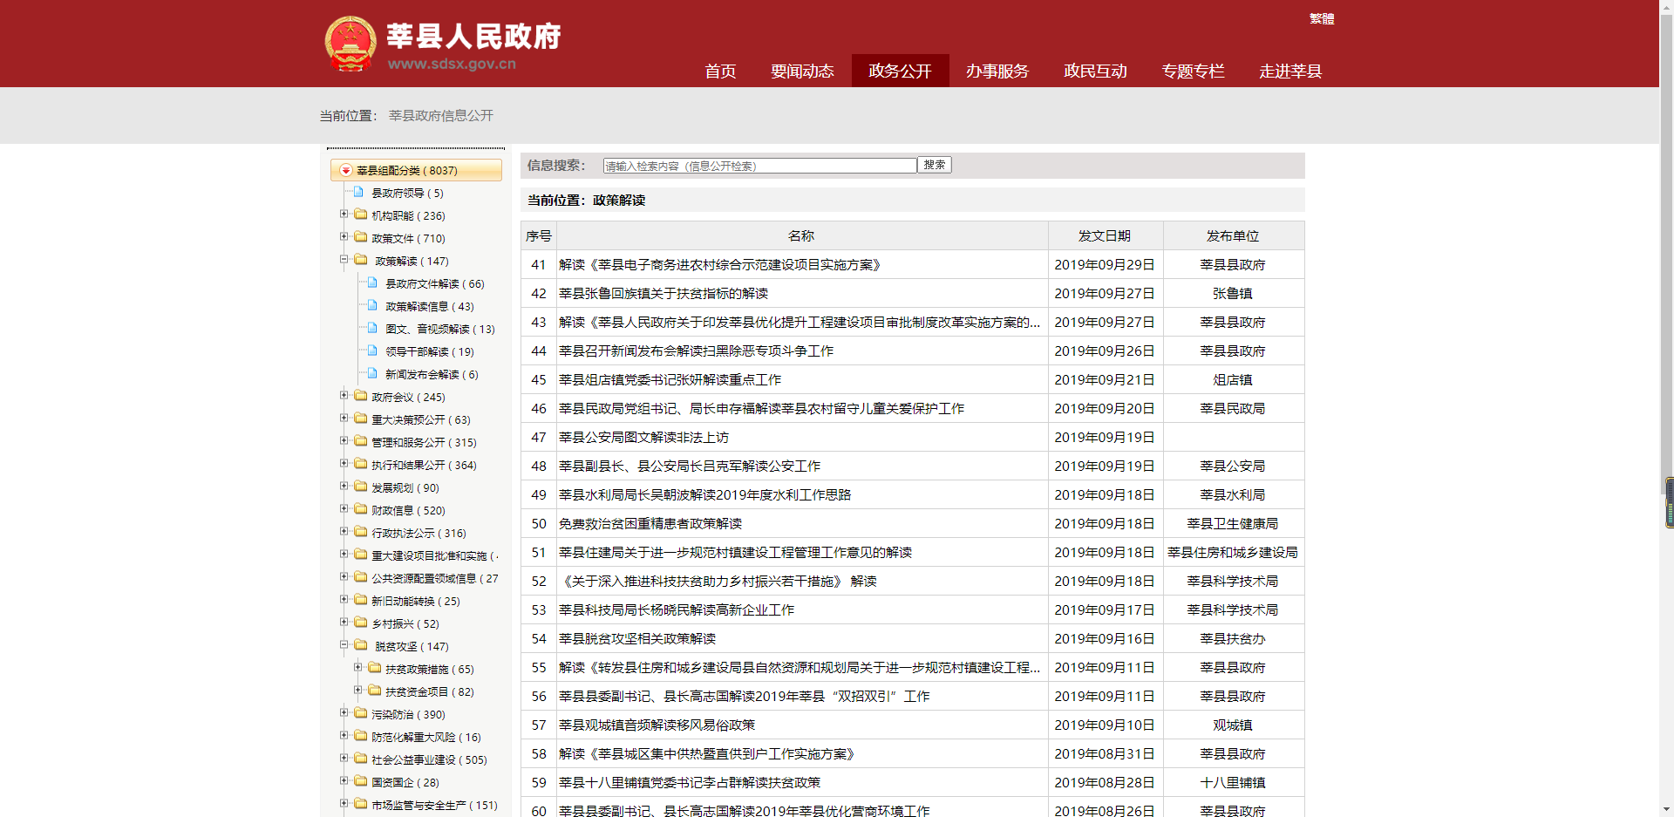Go to 办事服务 in the top menu
This screenshot has width=1674, height=817.
[x=997, y=71]
